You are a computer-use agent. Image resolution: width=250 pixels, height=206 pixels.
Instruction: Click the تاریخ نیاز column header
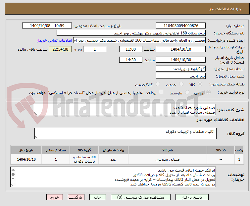pyautogui.click(x=26, y=150)
